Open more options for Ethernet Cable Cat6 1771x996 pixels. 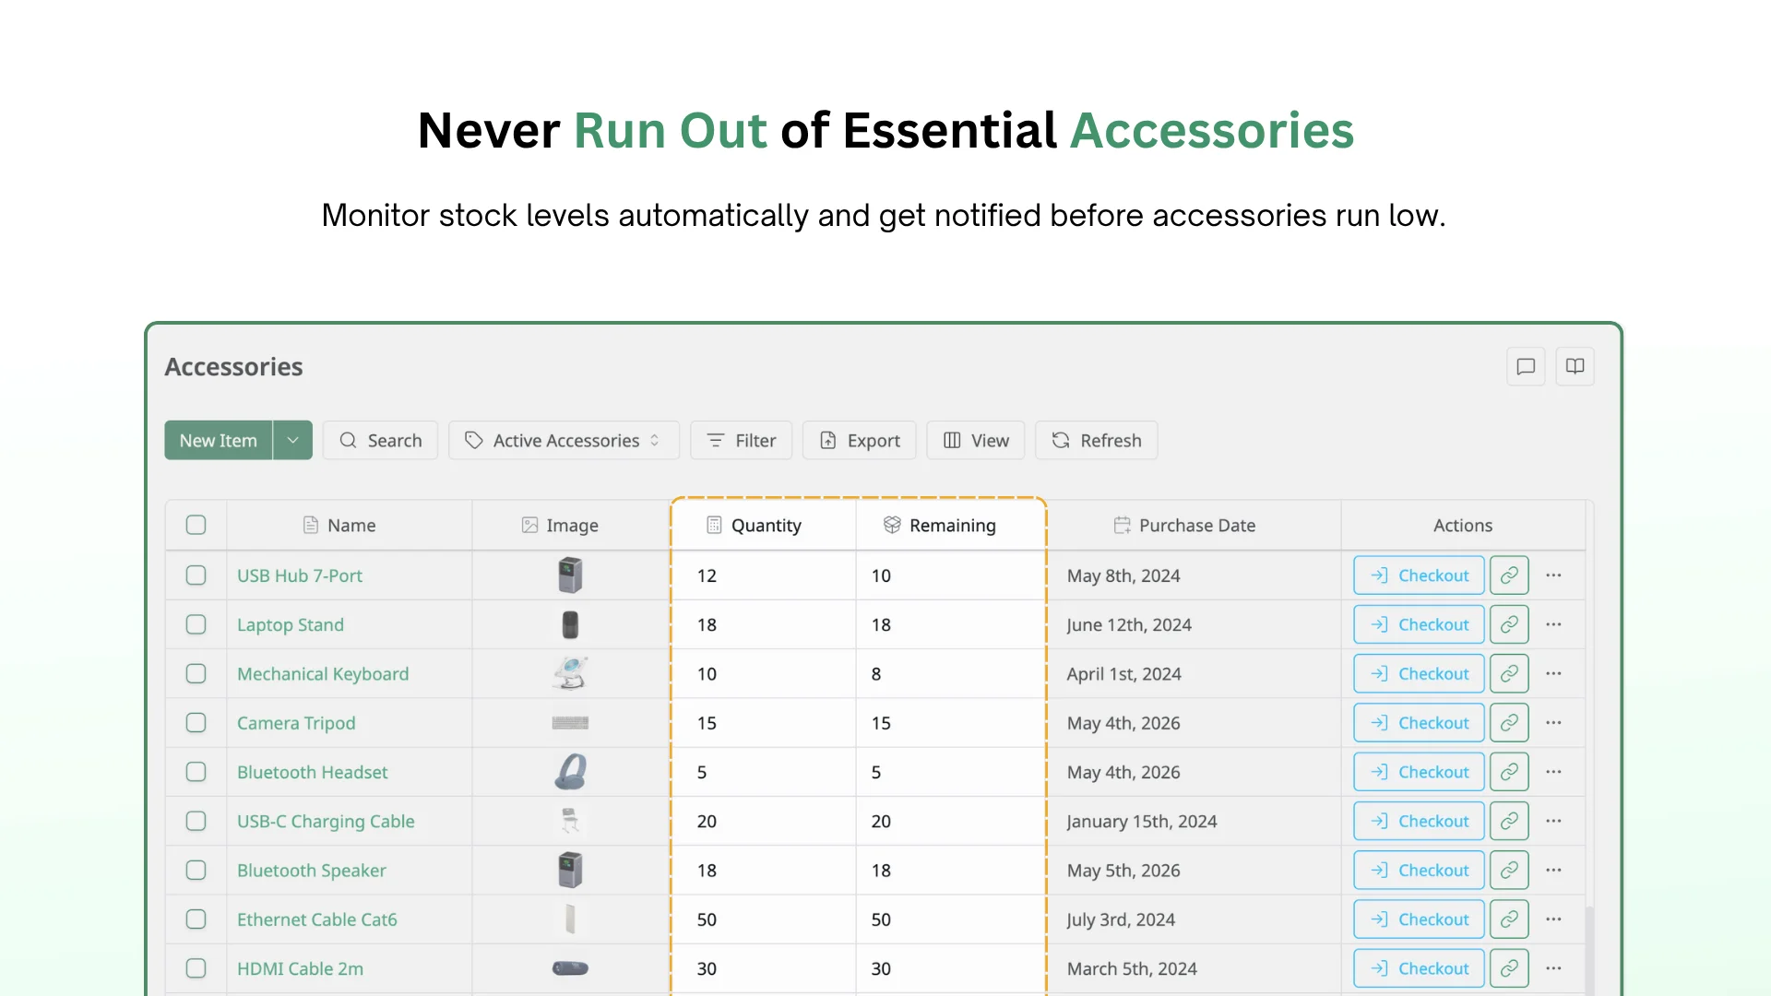(x=1553, y=919)
